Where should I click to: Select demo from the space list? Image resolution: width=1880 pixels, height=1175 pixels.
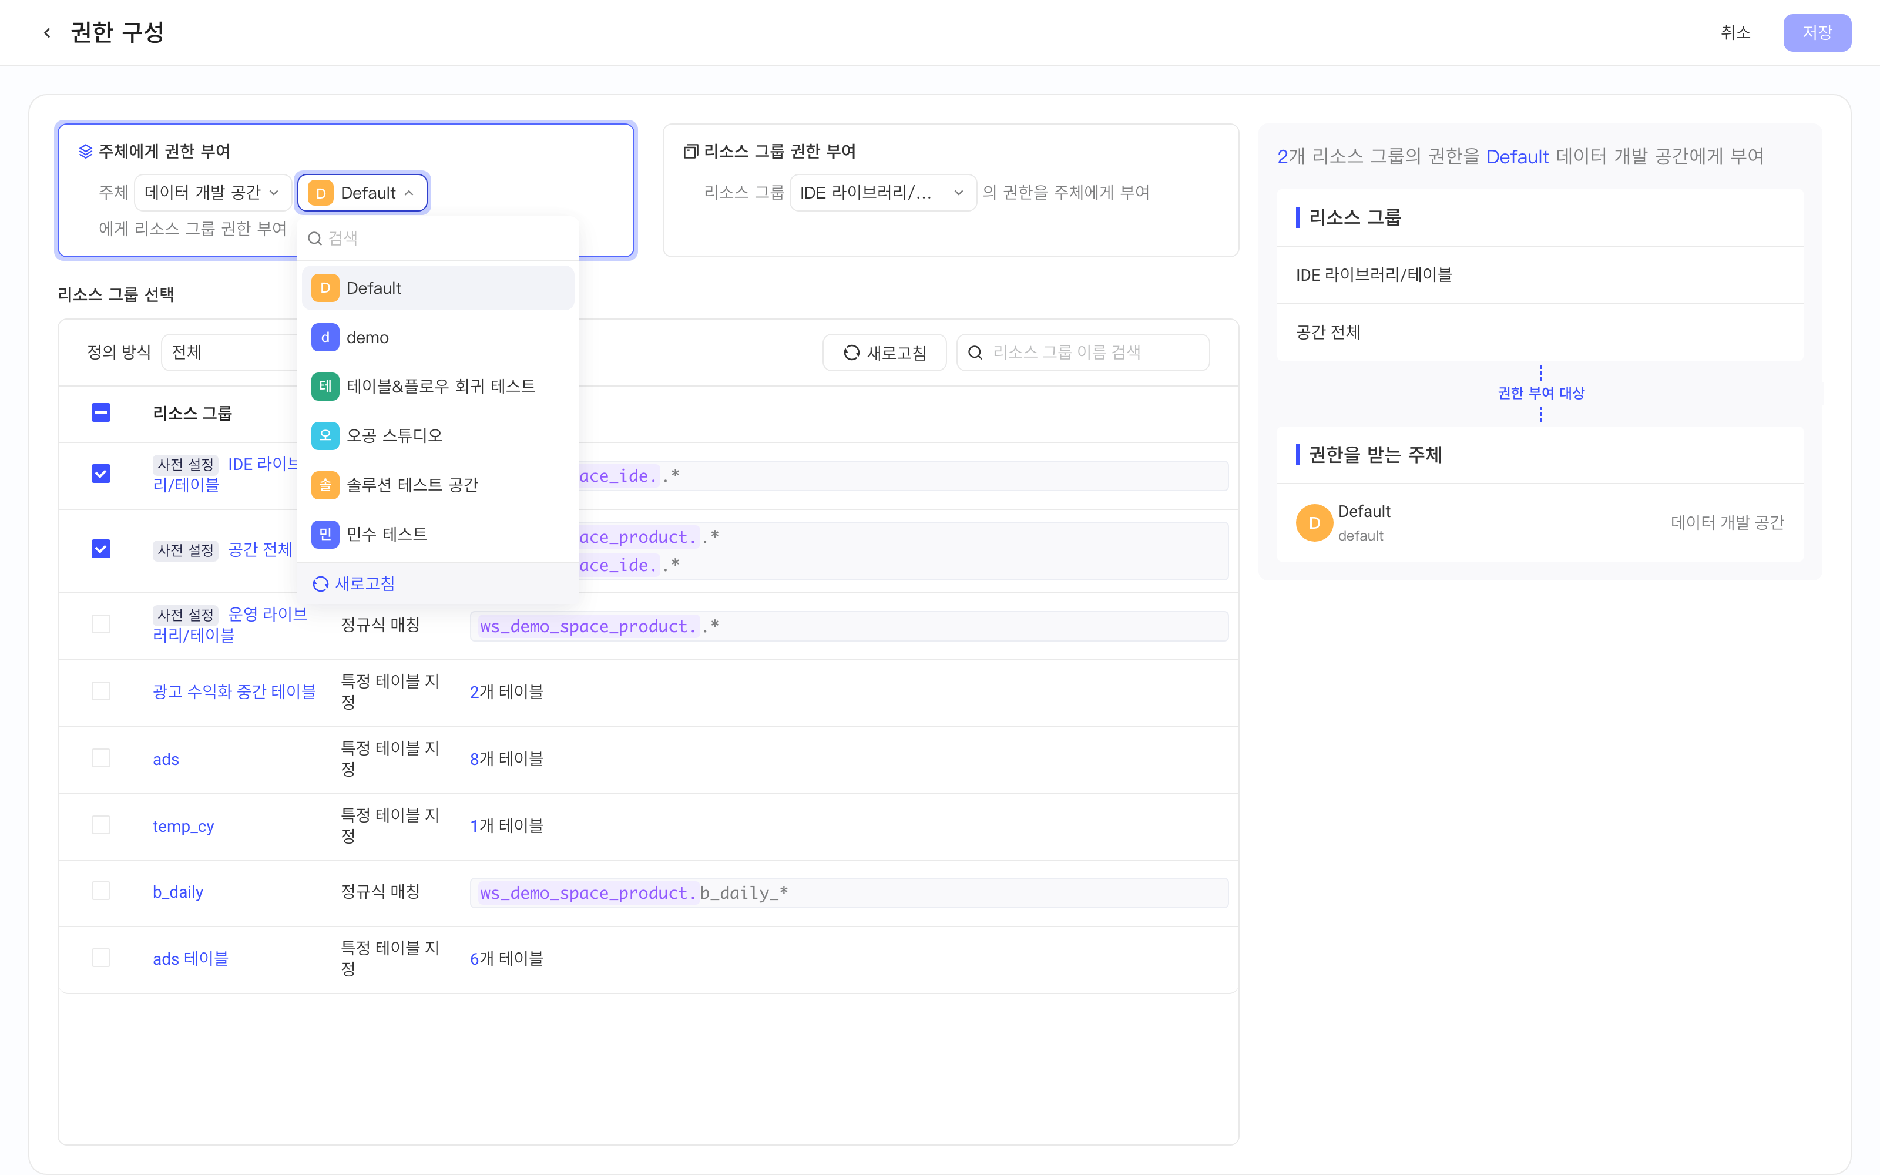438,337
